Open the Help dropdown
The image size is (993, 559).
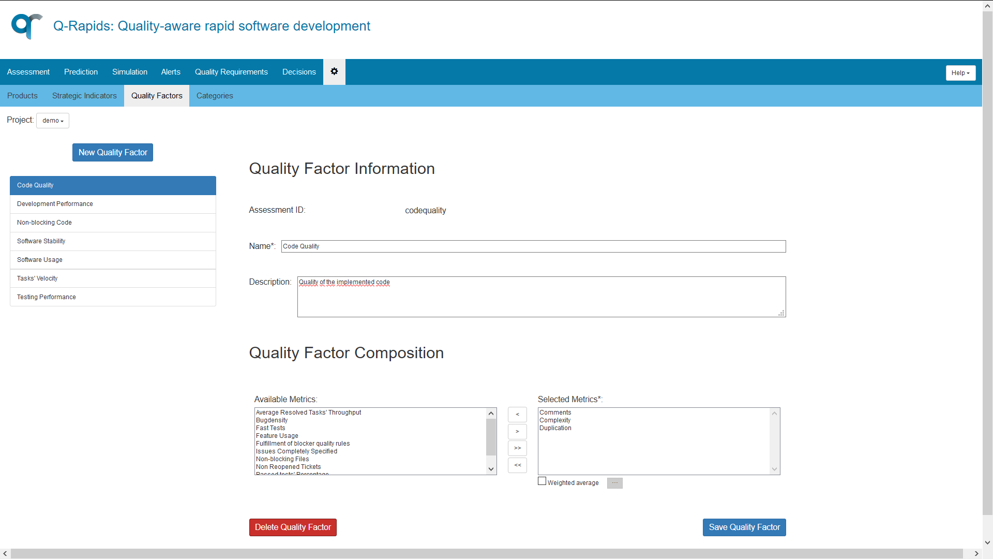(960, 72)
